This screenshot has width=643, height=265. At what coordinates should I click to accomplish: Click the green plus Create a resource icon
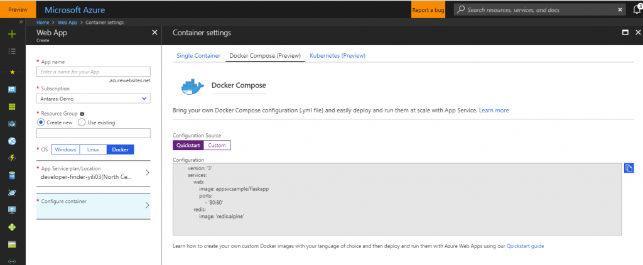(x=12, y=34)
